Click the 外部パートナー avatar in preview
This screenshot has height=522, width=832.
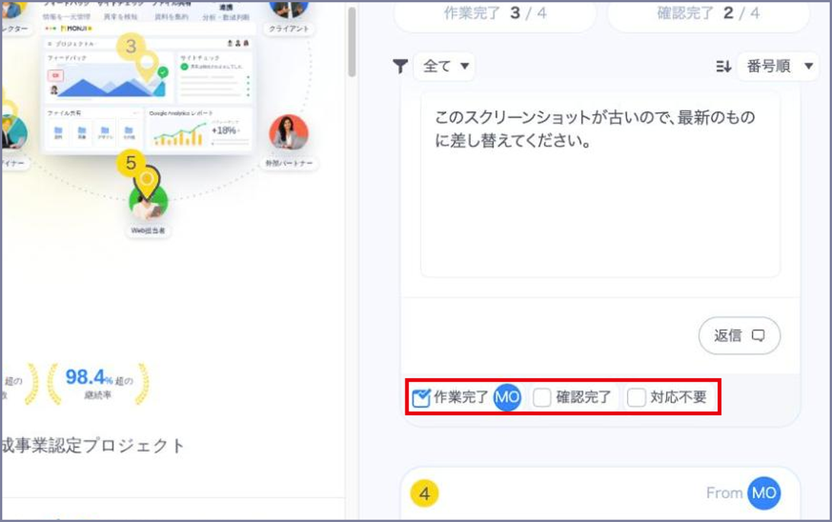[x=289, y=133]
